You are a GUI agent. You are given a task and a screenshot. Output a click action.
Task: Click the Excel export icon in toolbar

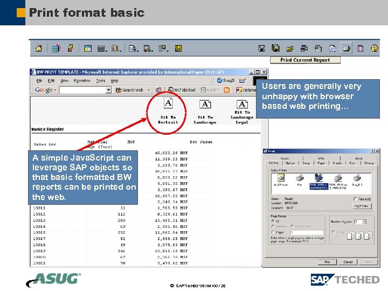pyautogui.click(x=318, y=48)
